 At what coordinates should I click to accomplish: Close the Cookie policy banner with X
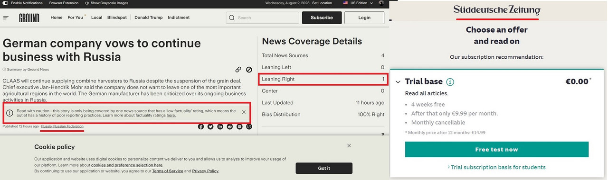[x=349, y=146]
